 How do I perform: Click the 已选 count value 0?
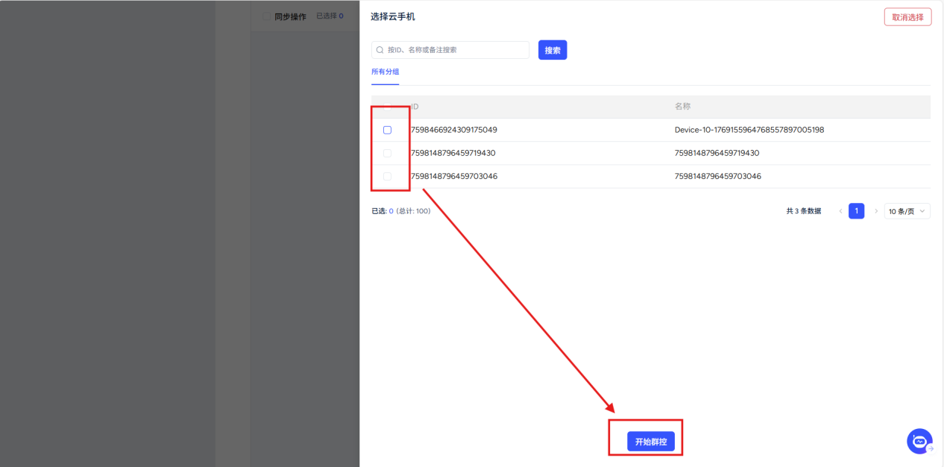click(391, 211)
